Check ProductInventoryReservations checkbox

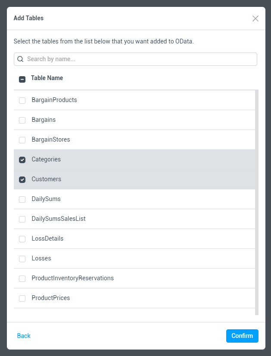(22, 279)
